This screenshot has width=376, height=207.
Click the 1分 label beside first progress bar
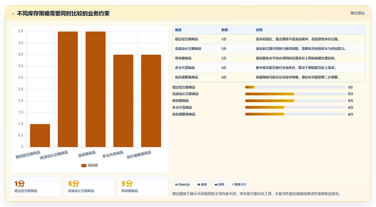click(x=350, y=87)
